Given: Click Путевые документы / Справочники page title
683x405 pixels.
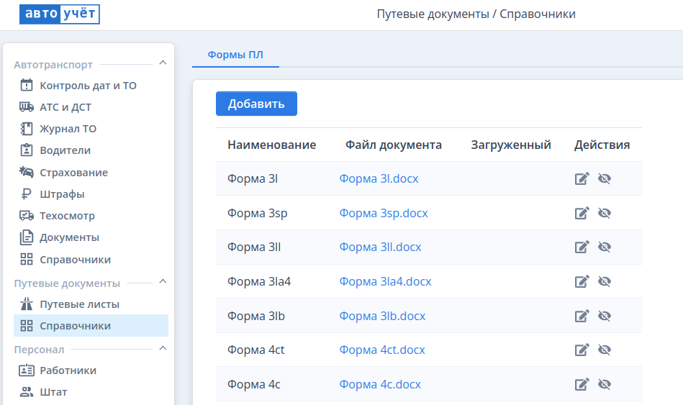Looking at the screenshot, I should point(476,14).
